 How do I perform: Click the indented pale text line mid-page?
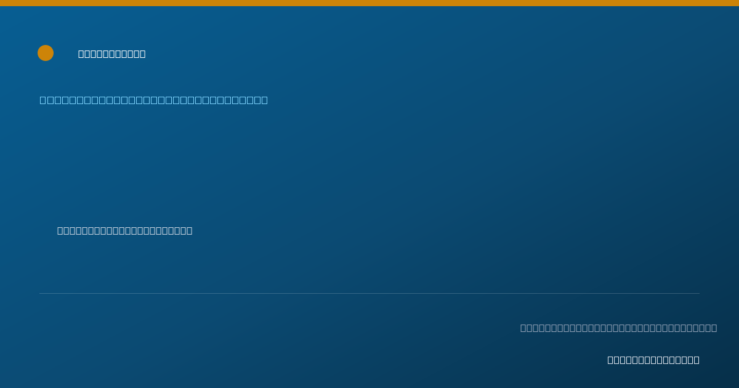(x=125, y=230)
